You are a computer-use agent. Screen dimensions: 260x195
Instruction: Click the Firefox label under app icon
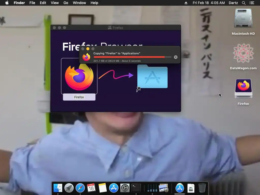click(79, 97)
